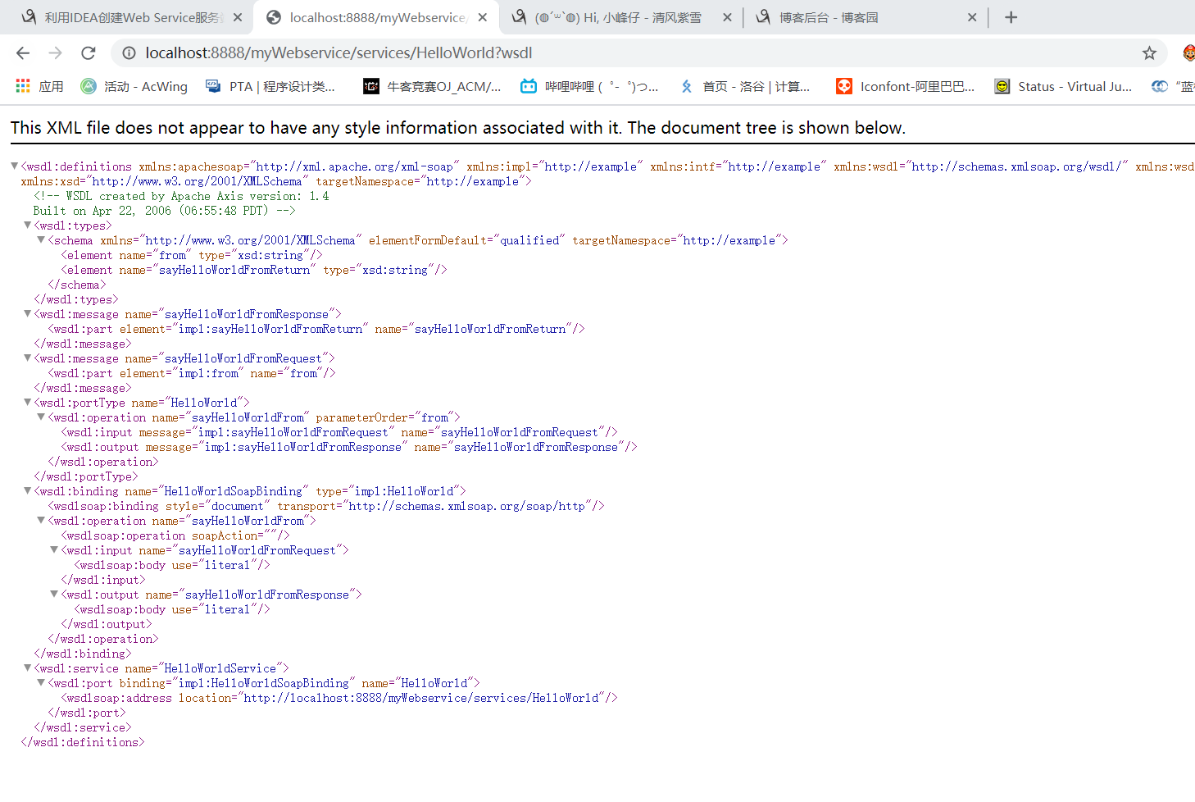Collapse the sayHelloWorldFromResponse message node
Image resolution: width=1195 pixels, height=802 pixels.
[x=27, y=313]
